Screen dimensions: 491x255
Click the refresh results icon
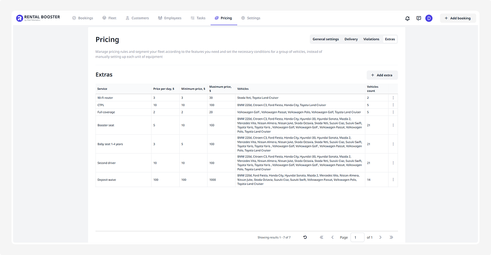click(x=305, y=237)
